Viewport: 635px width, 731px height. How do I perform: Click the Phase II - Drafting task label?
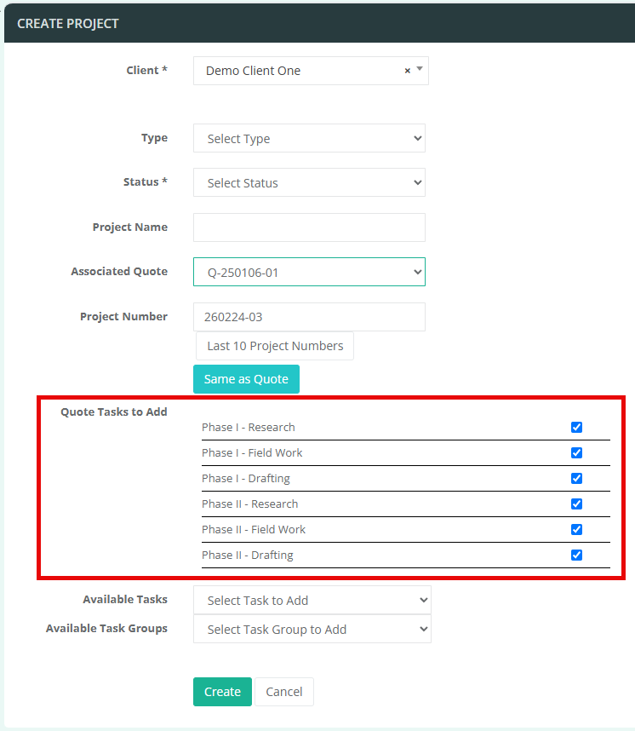click(248, 555)
